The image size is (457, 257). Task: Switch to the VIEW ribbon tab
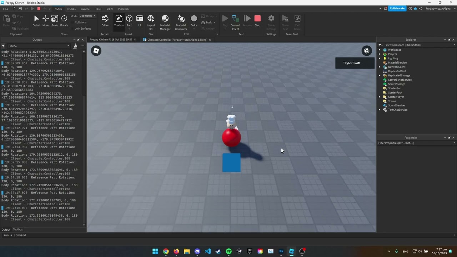point(110,9)
